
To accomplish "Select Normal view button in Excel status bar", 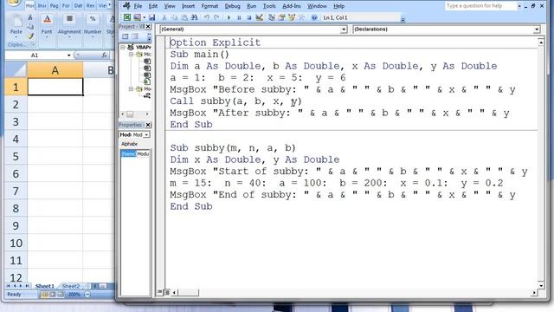I will tap(44, 295).
